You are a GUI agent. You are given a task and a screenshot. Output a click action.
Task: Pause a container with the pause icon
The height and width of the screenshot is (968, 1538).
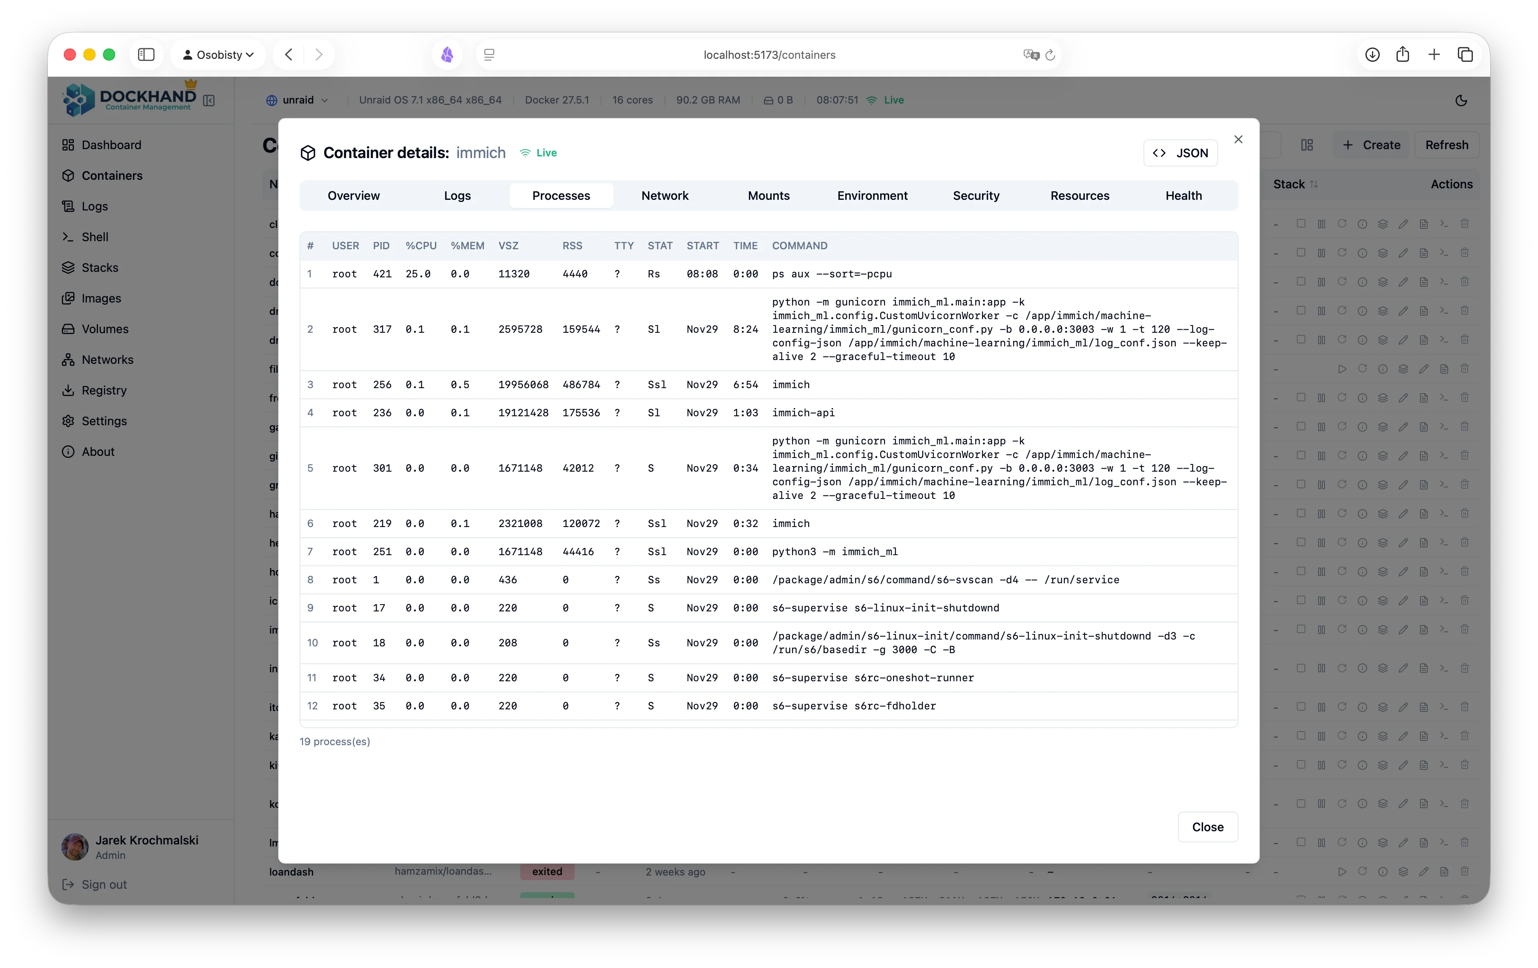(x=1322, y=224)
